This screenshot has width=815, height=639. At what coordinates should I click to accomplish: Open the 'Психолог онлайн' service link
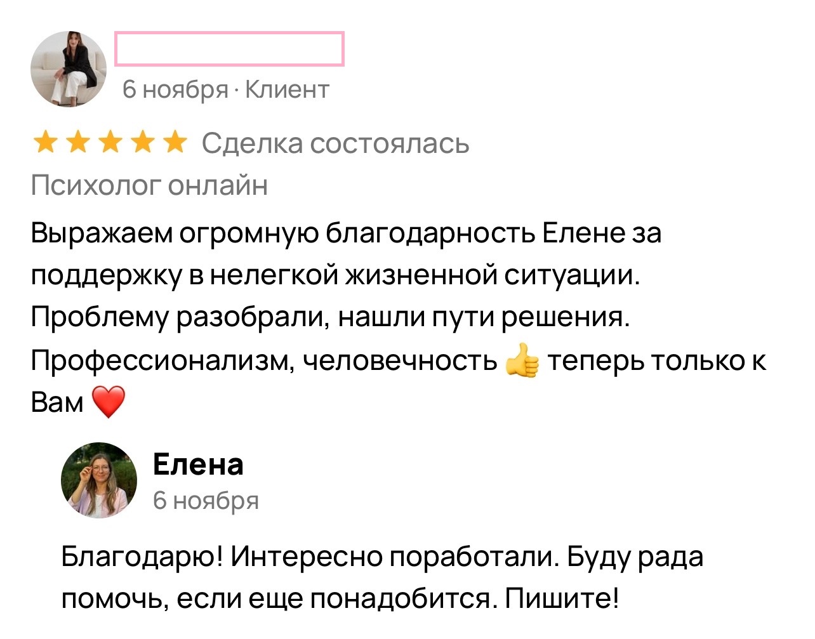coord(149,185)
